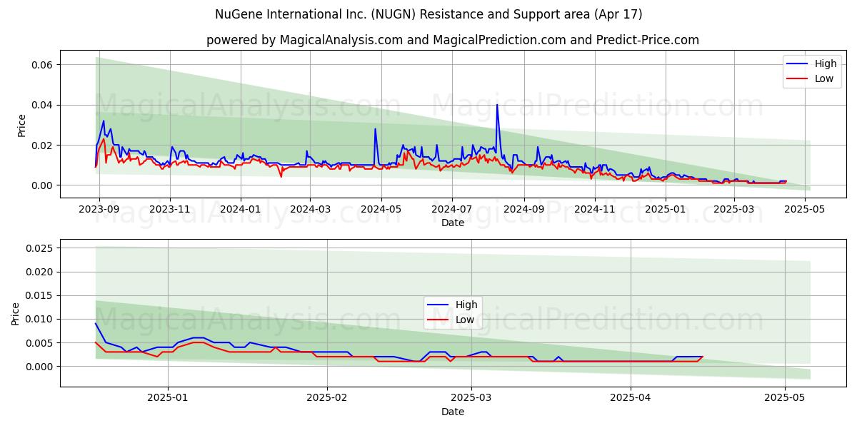The height and width of the screenshot is (428, 857).
Task: Select the 'Low' label in the lower chart legend
Action: pos(466,320)
